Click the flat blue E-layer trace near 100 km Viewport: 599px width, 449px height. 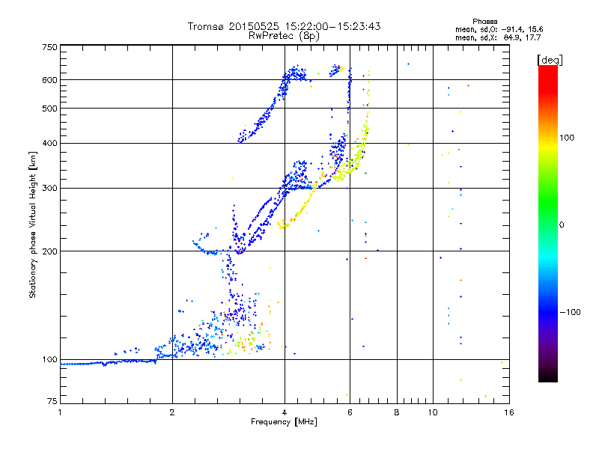click(109, 362)
